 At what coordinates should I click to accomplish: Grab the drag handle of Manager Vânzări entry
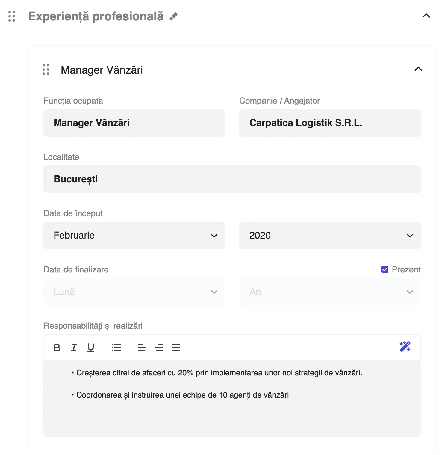pos(46,70)
